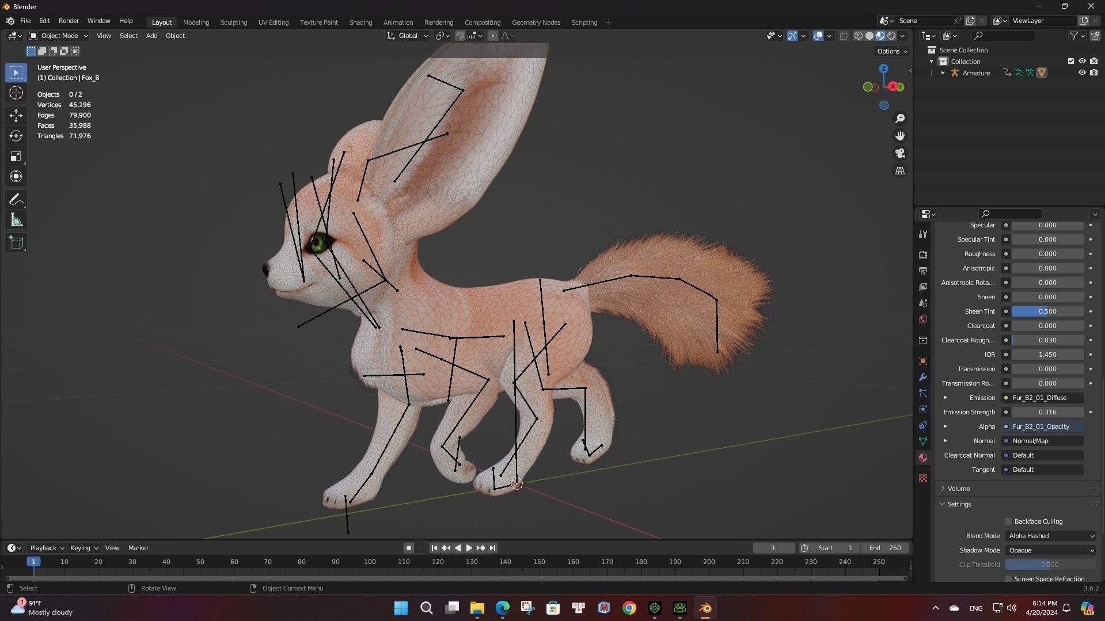Switch to rendered viewport shading
Screen dimensions: 1105x621
(x=891, y=36)
